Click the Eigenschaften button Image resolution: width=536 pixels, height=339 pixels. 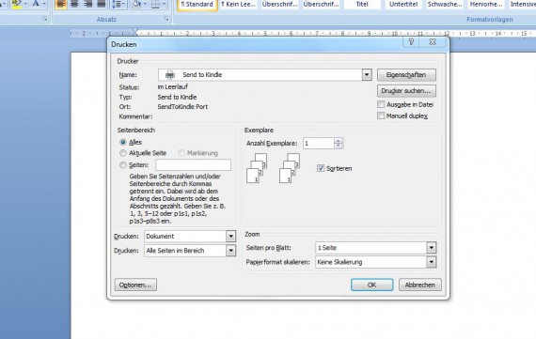[x=406, y=75]
